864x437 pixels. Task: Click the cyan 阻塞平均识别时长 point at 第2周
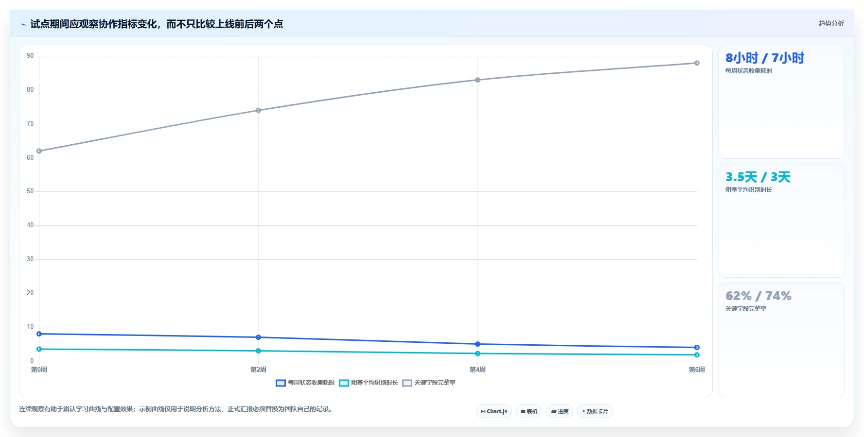click(x=258, y=351)
